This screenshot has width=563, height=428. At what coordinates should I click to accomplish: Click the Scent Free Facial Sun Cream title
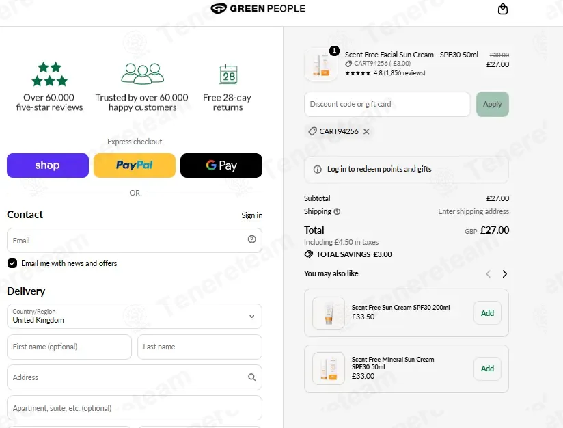pyautogui.click(x=411, y=55)
